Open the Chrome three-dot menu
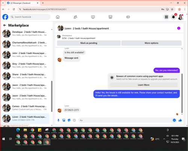The image size is (188, 151). [185, 9]
